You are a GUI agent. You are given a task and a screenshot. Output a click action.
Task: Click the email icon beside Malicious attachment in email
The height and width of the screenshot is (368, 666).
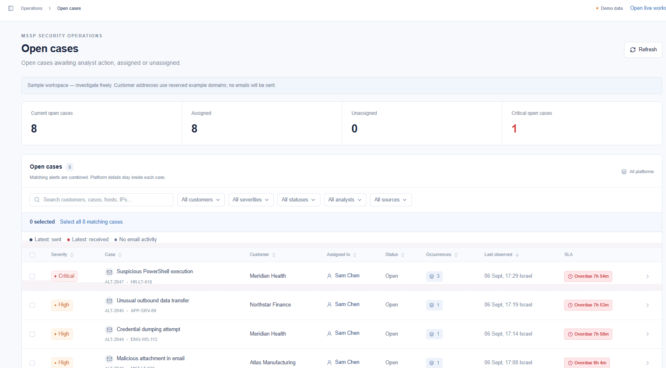109,359
